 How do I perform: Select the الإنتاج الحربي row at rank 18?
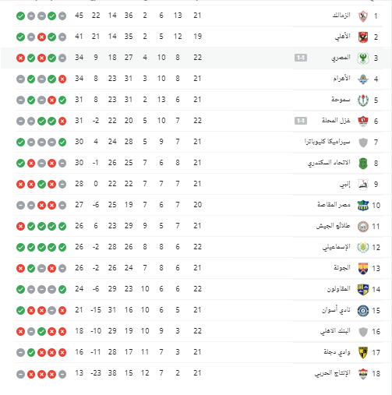(199, 374)
